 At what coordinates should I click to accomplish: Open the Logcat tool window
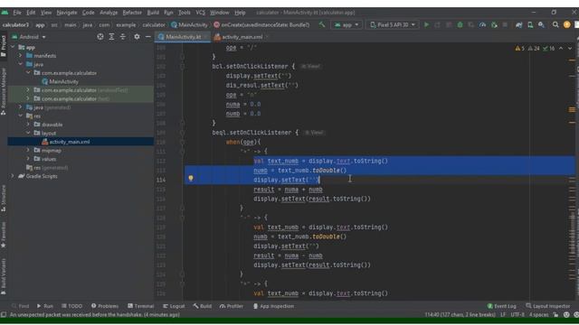[x=174, y=306]
